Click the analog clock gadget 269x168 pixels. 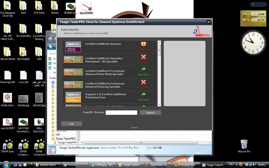pyautogui.click(x=253, y=43)
